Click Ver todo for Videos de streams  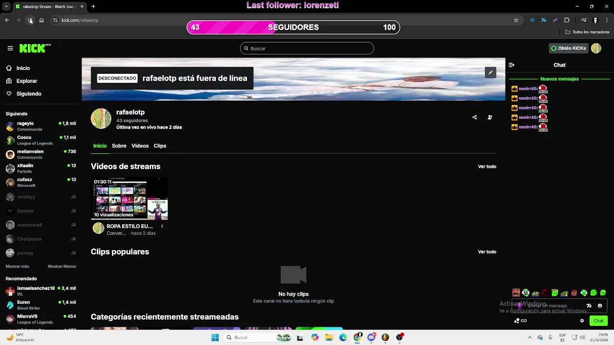(x=487, y=167)
